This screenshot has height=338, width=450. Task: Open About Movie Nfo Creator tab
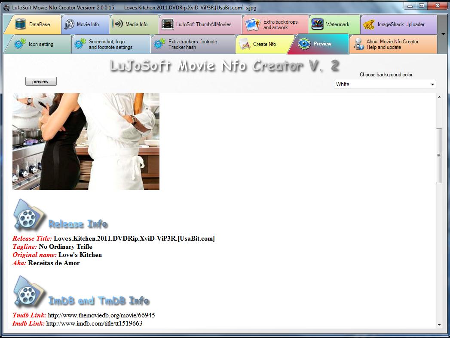tap(393, 44)
